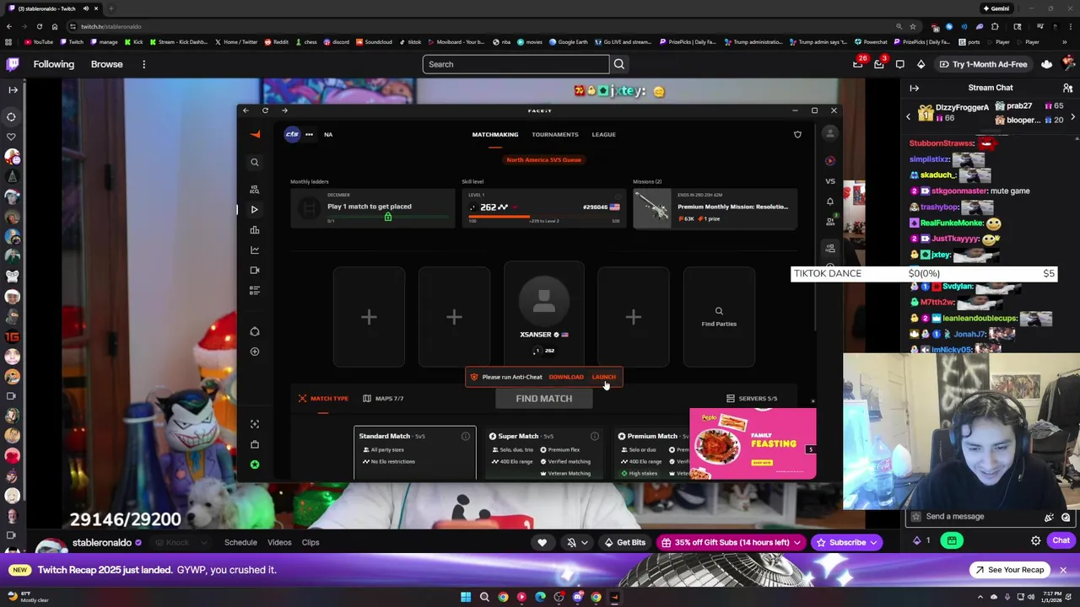Select the Standard Match type card
This screenshot has width=1080, height=607.
[x=414, y=453]
